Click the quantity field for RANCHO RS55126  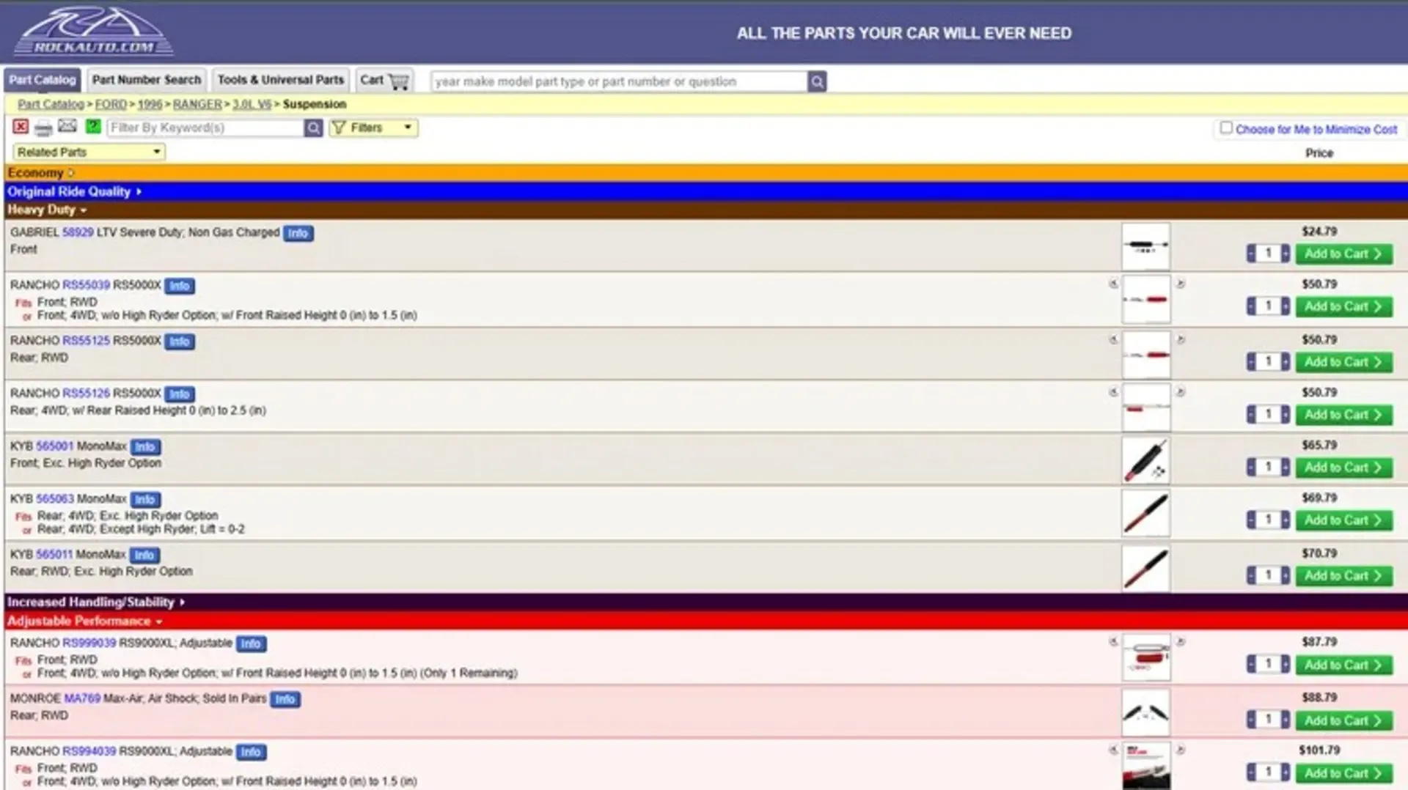[x=1268, y=415]
